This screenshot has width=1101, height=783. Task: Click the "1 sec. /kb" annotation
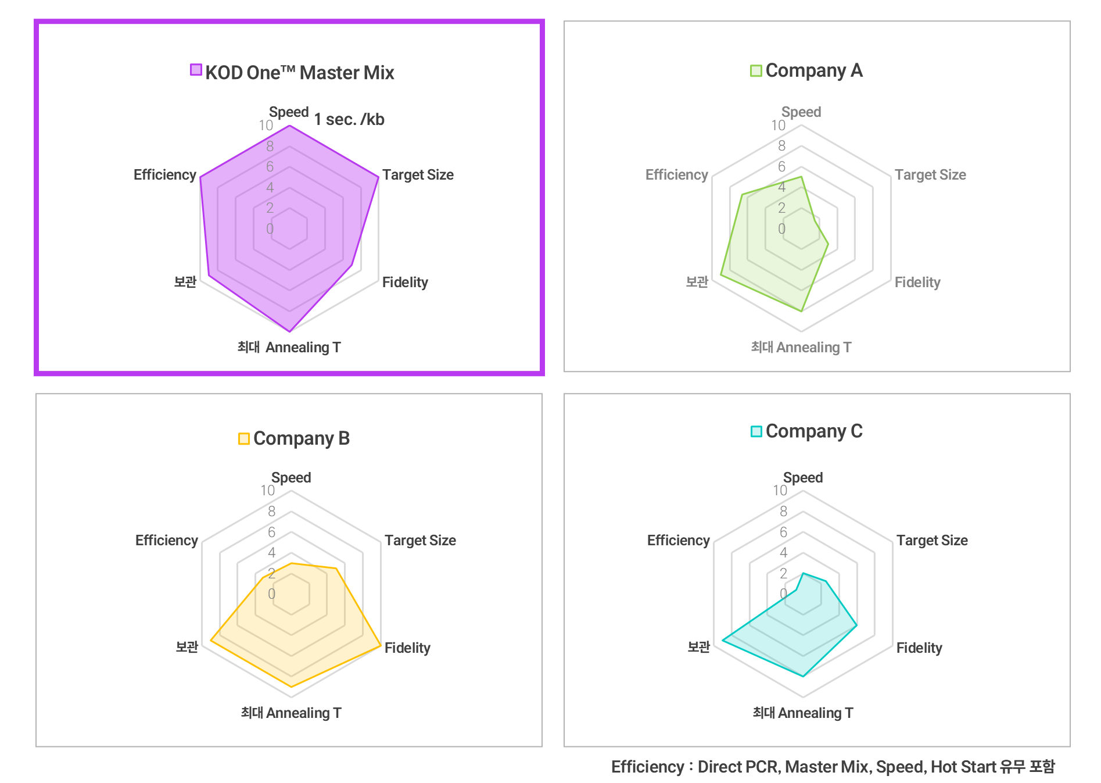coord(349,120)
